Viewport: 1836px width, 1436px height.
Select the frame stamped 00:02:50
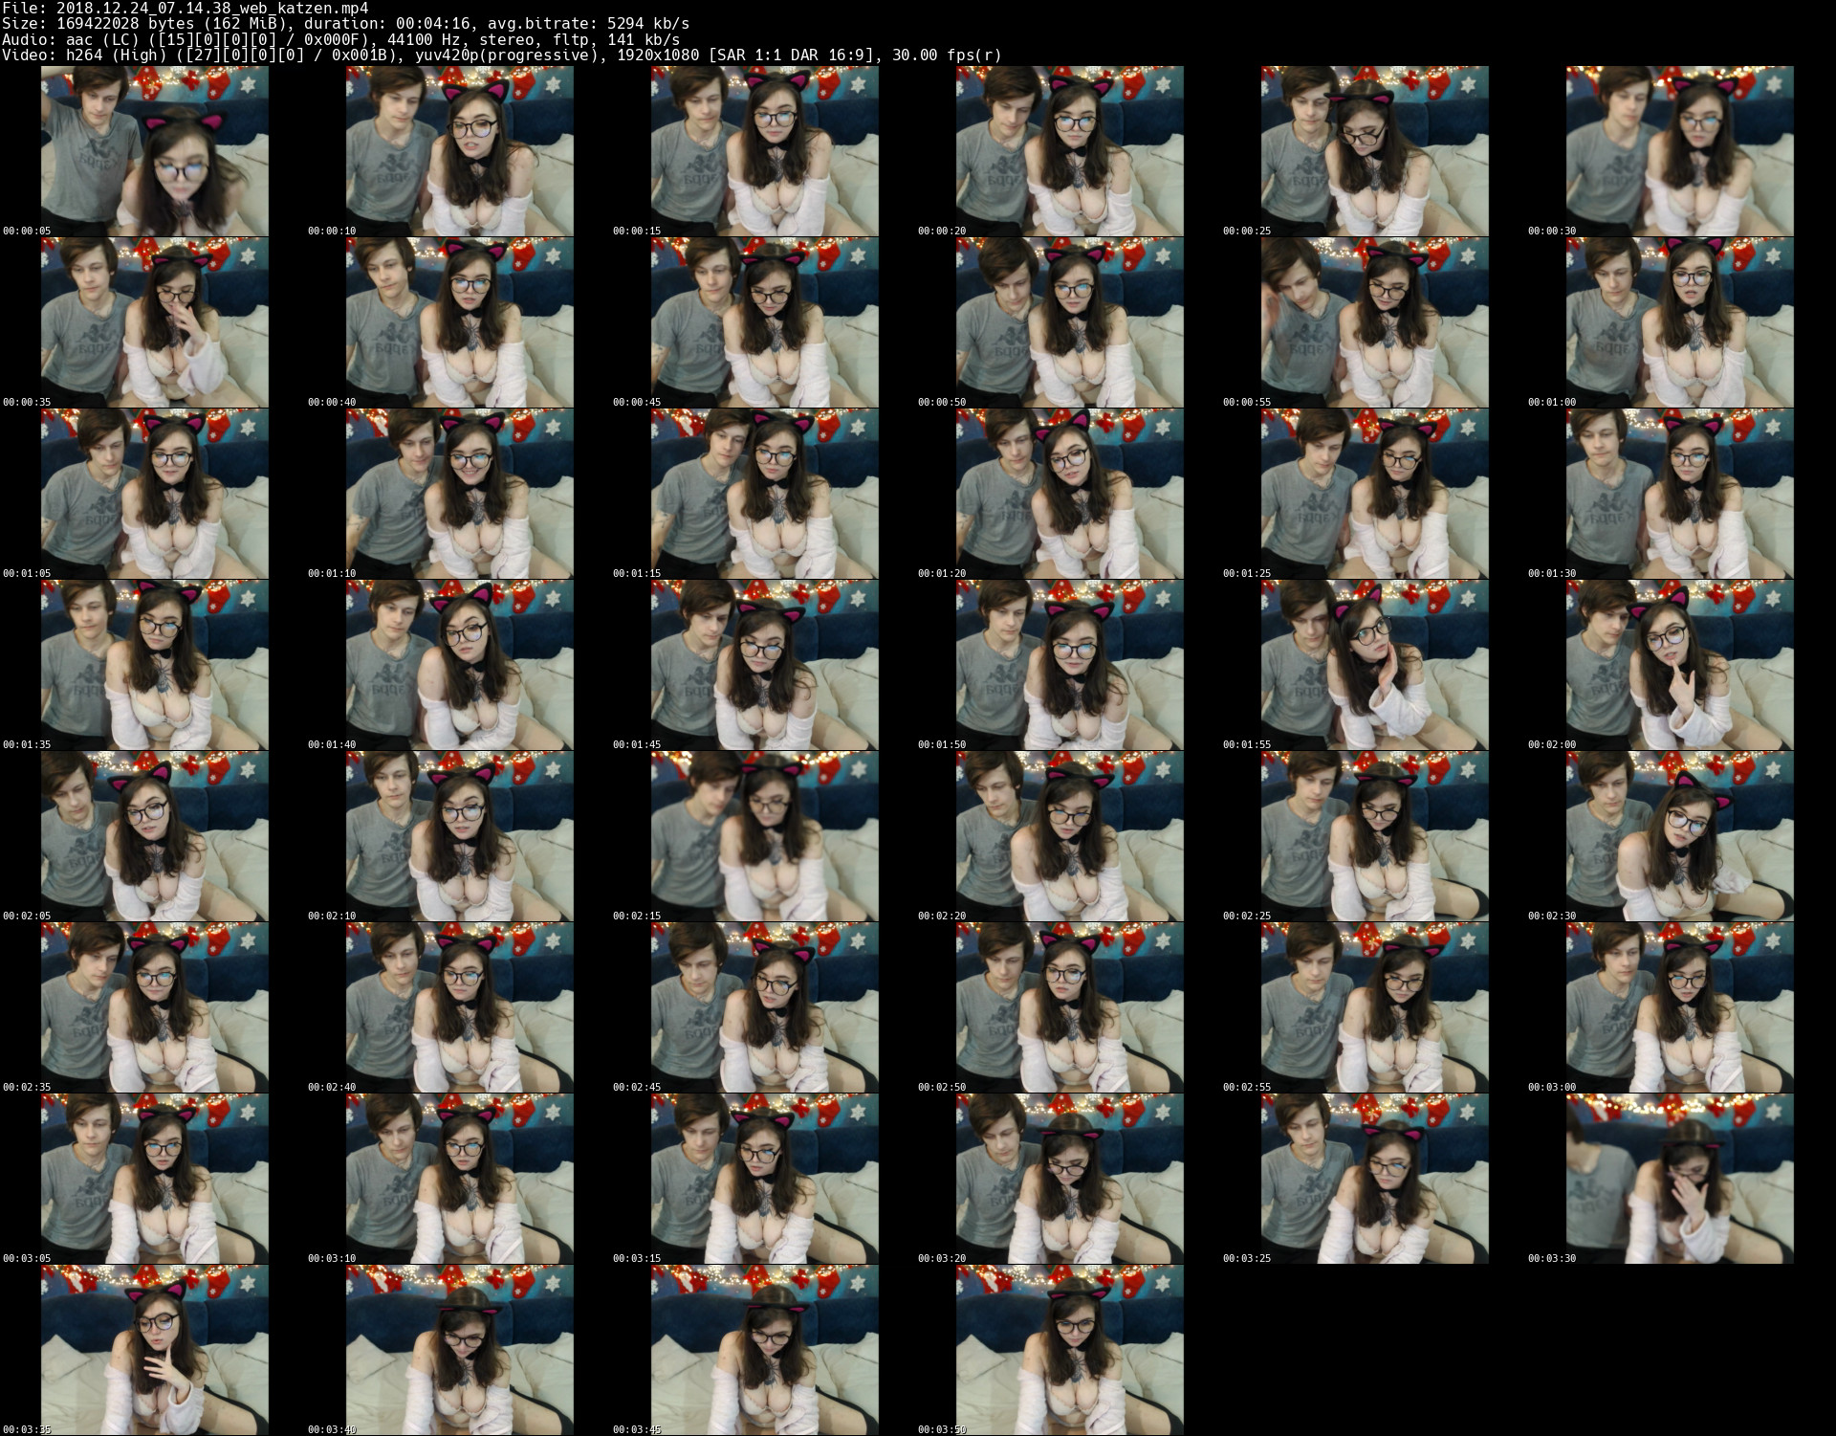pyautogui.click(x=1069, y=1007)
